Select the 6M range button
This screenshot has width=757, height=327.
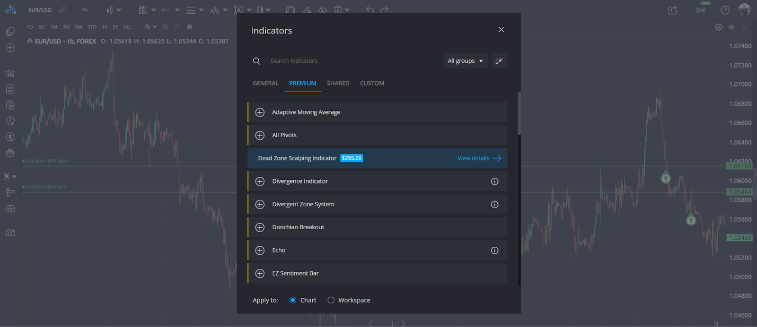pos(79,27)
